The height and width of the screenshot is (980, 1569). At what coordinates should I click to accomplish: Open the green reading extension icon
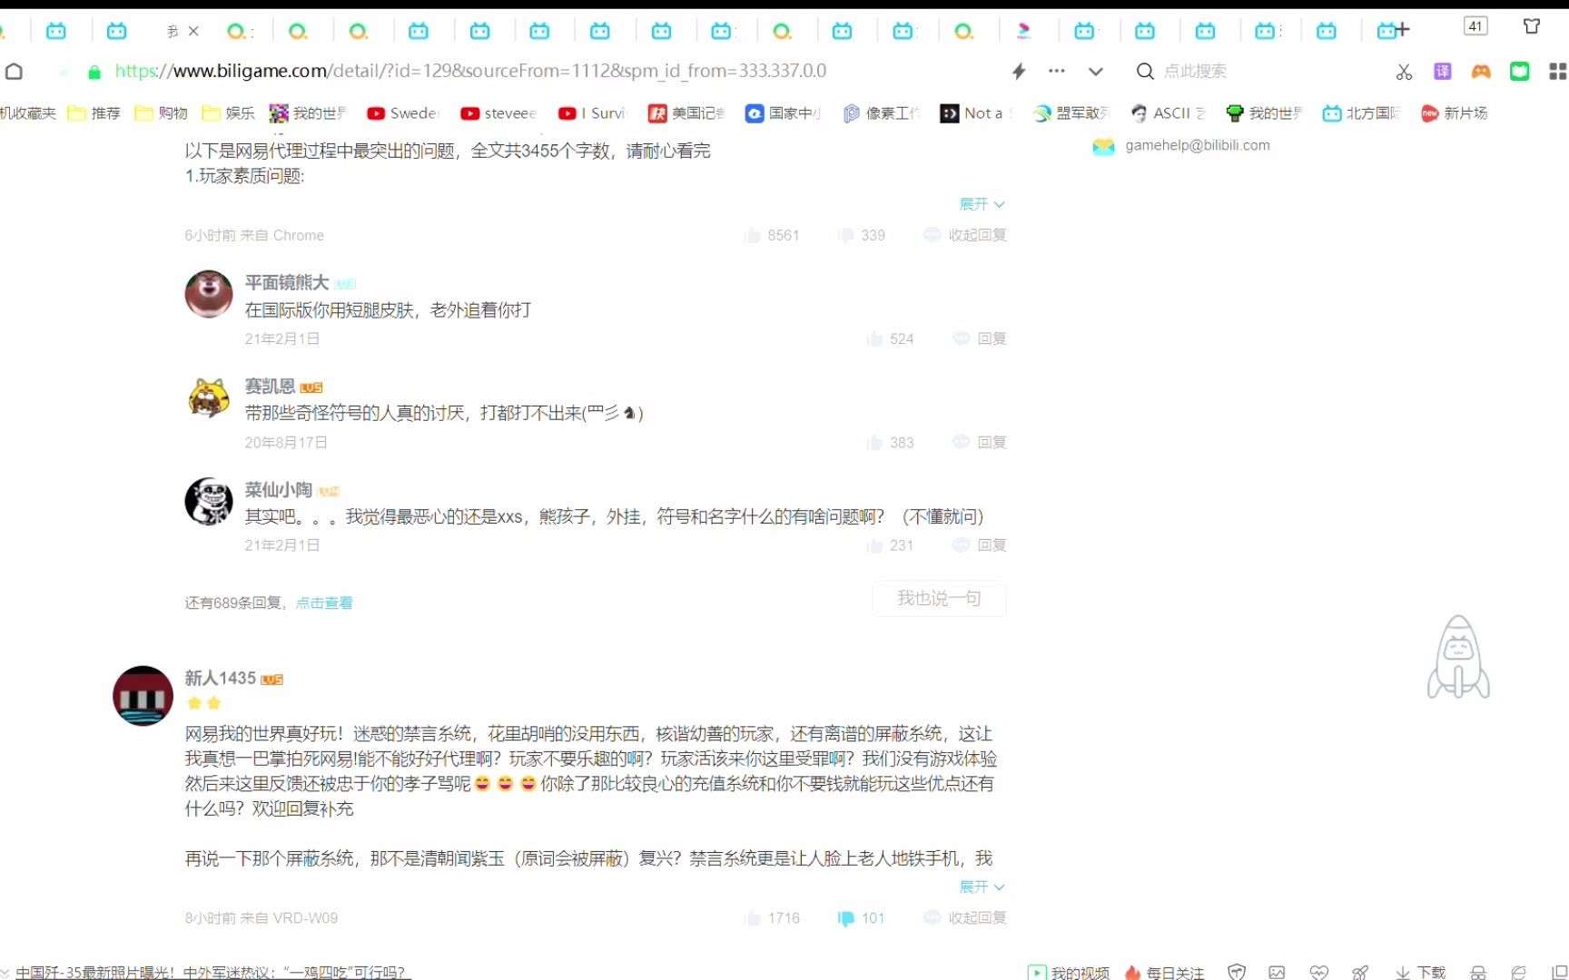[x=1519, y=71]
